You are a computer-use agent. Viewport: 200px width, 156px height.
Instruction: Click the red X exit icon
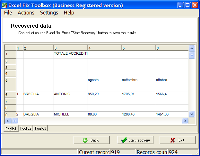(173, 140)
